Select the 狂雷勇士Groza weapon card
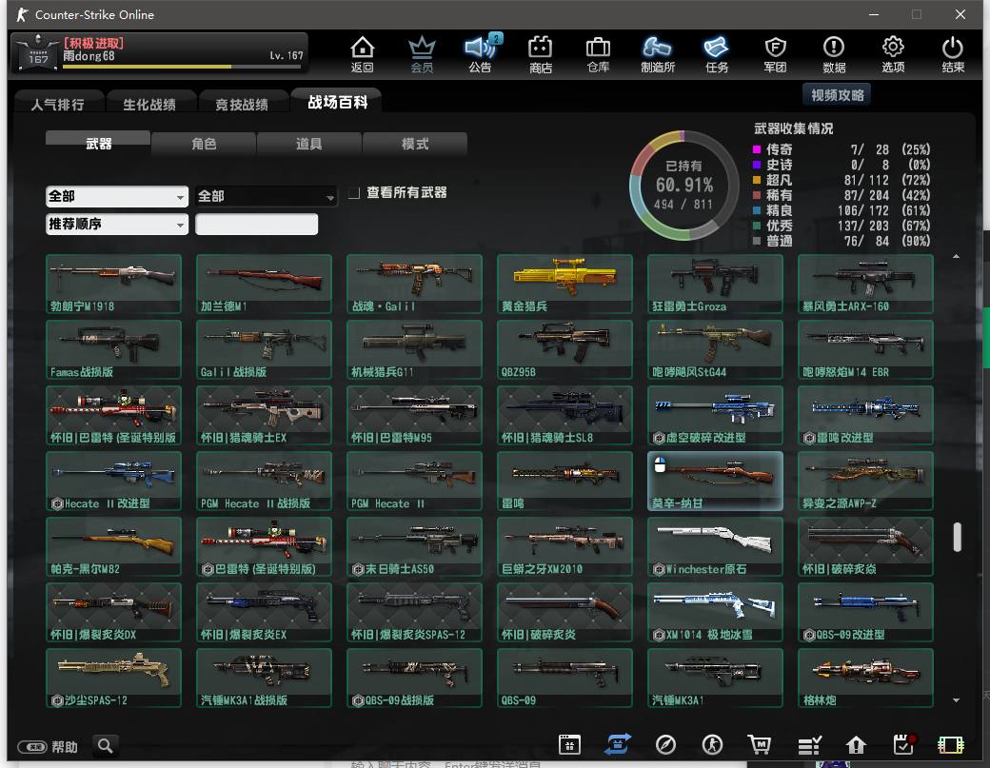 click(715, 284)
